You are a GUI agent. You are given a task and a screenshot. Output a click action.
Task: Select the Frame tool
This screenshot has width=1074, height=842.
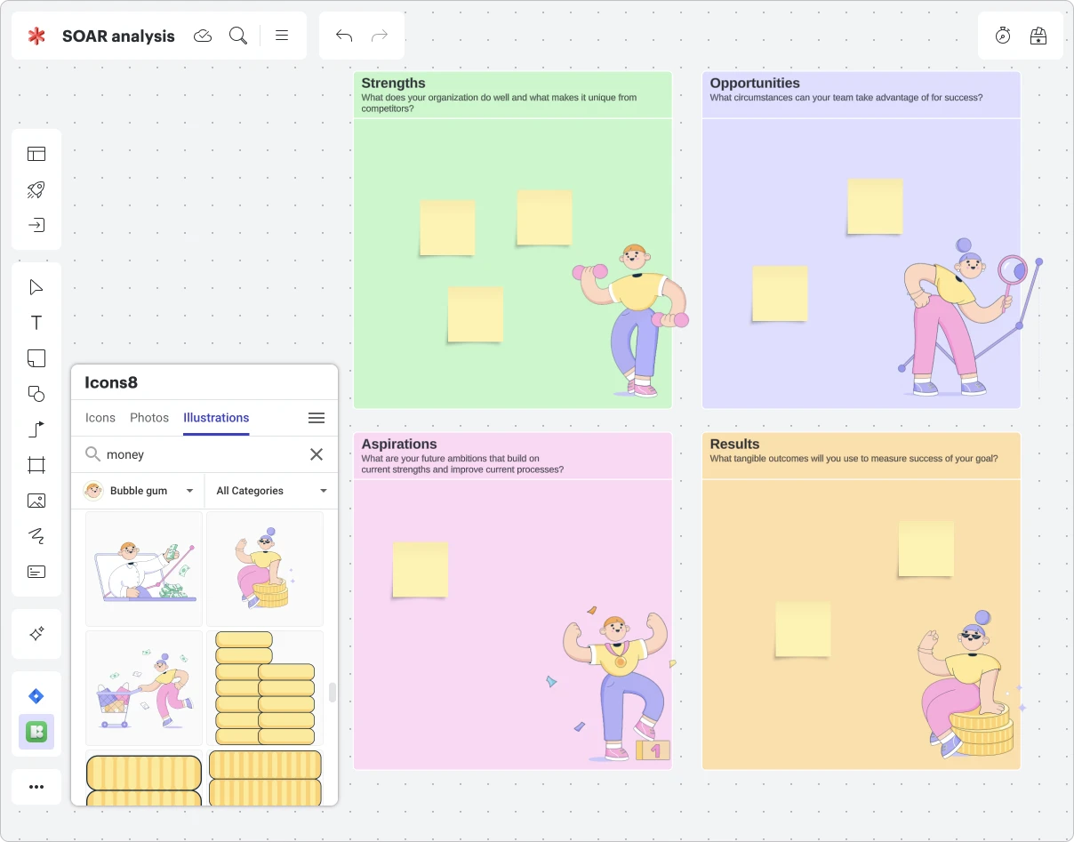36,465
